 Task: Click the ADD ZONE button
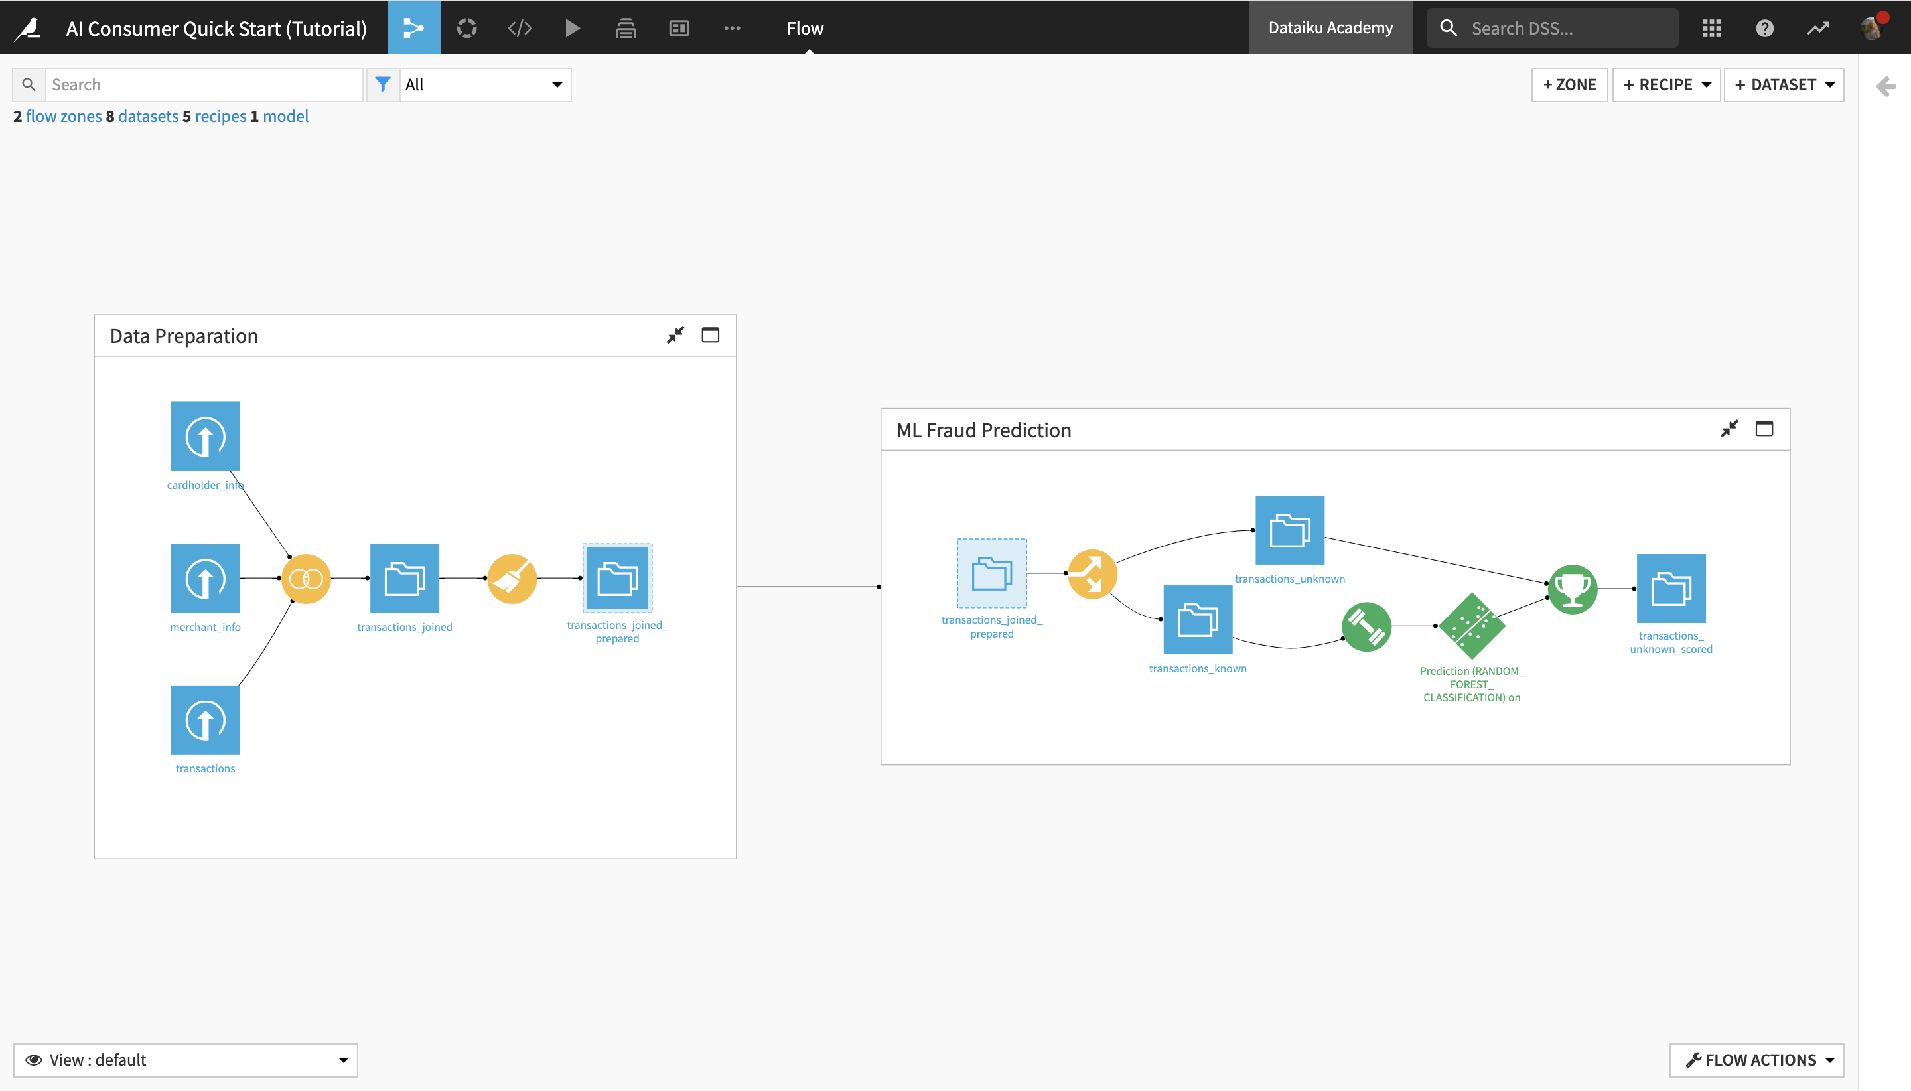point(1570,84)
